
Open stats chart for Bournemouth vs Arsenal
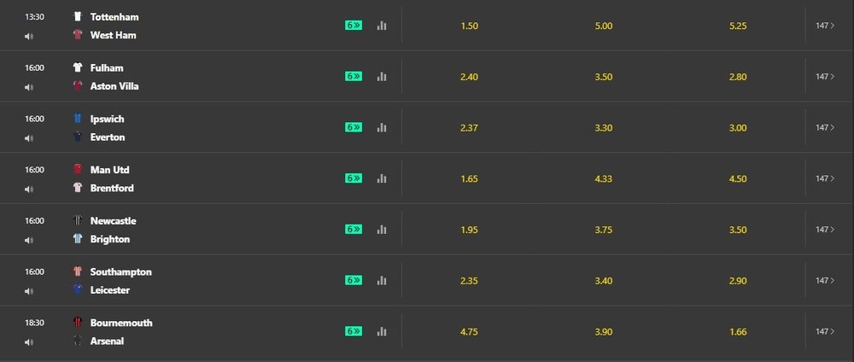(x=382, y=331)
